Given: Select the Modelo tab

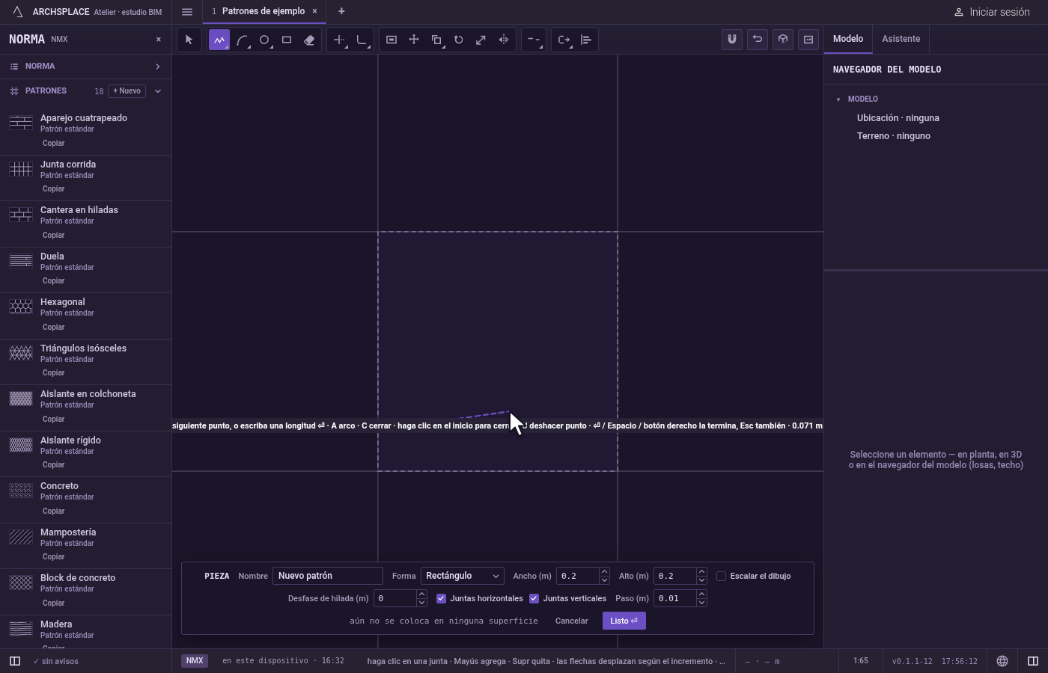Looking at the screenshot, I should (x=848, y=39).
